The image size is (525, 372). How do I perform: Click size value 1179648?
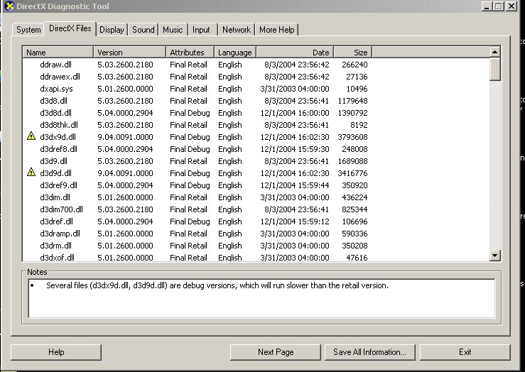click(x=352, y=101)
